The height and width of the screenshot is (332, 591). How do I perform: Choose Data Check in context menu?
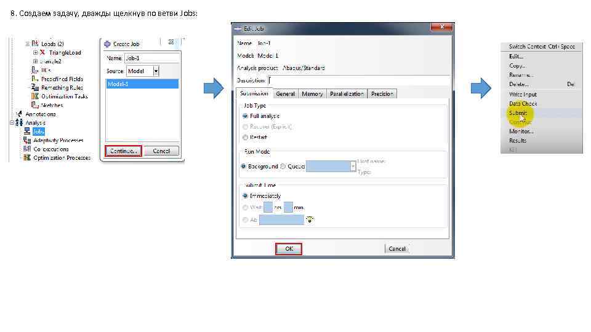point(542,103)
